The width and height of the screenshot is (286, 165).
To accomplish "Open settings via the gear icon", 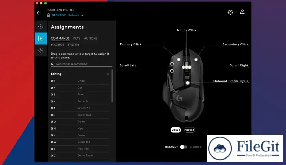I will pos(230,12).
